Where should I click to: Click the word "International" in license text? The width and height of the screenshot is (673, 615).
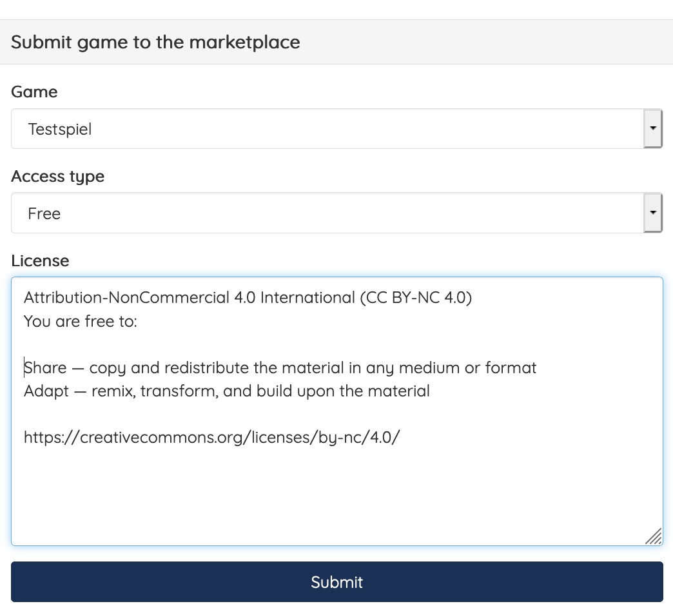coord(307,298)
